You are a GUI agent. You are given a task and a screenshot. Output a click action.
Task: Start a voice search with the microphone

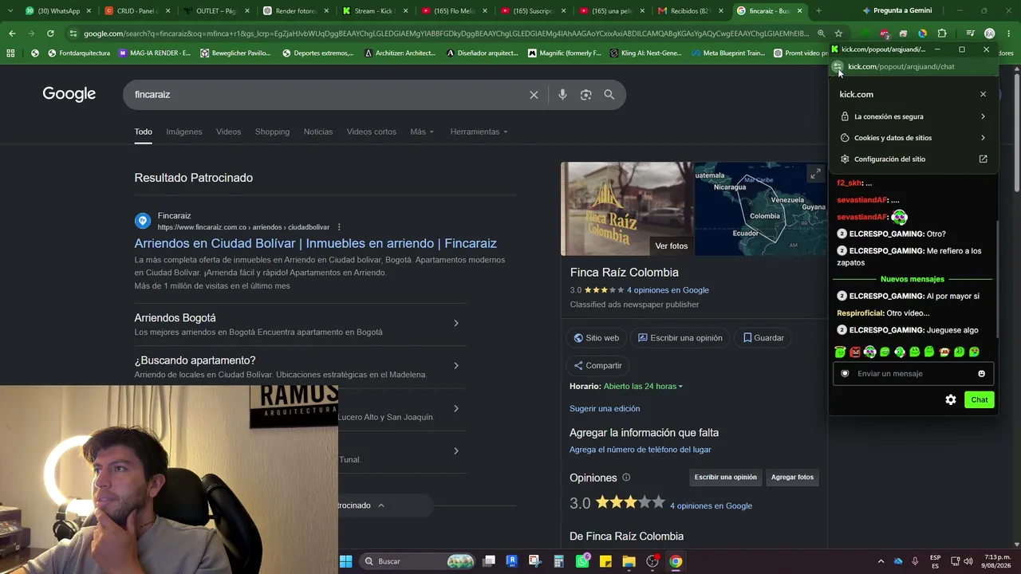click(562, 95)
